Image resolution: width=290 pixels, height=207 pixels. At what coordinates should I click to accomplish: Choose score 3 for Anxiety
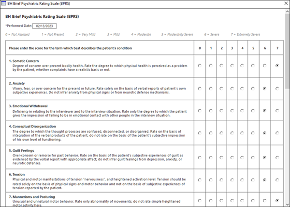(x=232, y=89)
